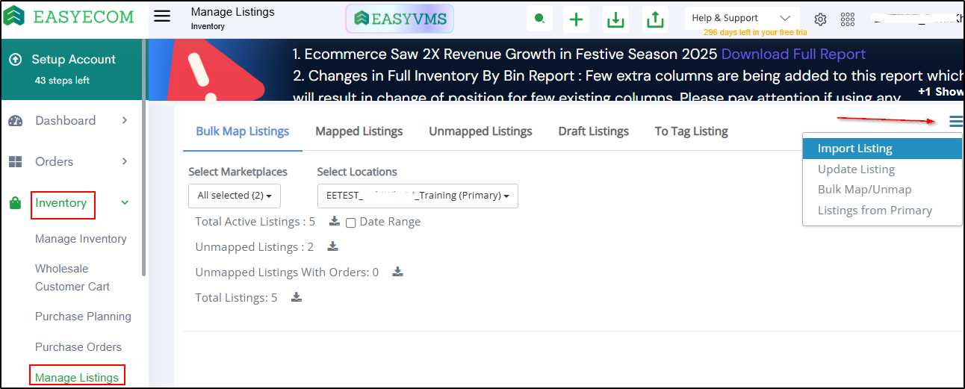This screenshot has width=965, height=389.
Task: Select Import Listing from the menu
Action: tap(854, 149)
